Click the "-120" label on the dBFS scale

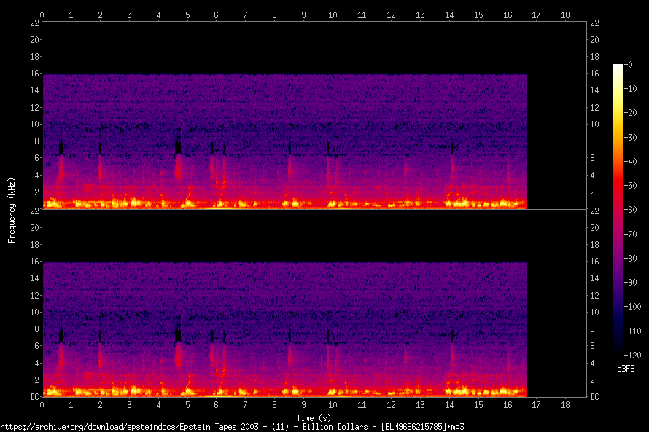point(632,354)
